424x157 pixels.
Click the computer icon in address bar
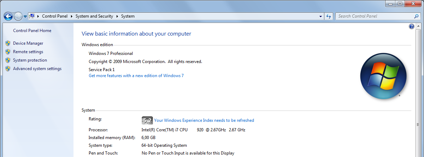coord(32,16)
